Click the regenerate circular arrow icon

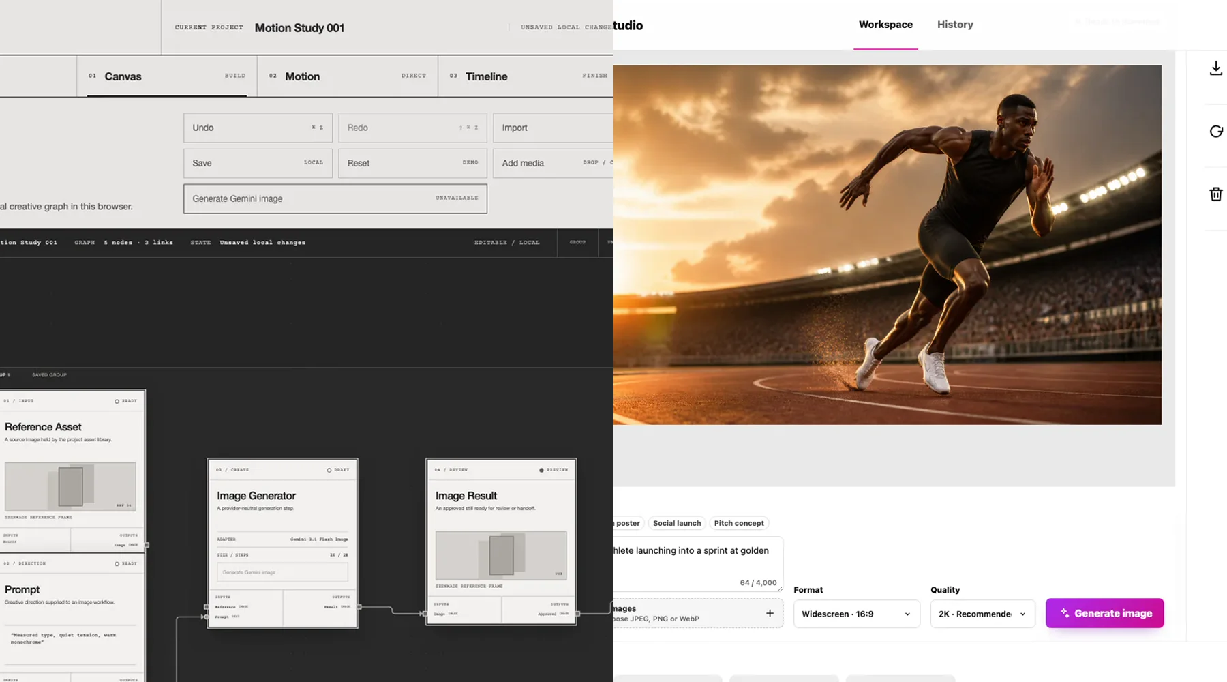click(x=1215, y=132)
